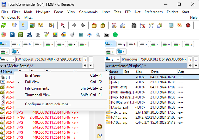Open the Preferences menu

pyautogui.click(x=153, y=12)
